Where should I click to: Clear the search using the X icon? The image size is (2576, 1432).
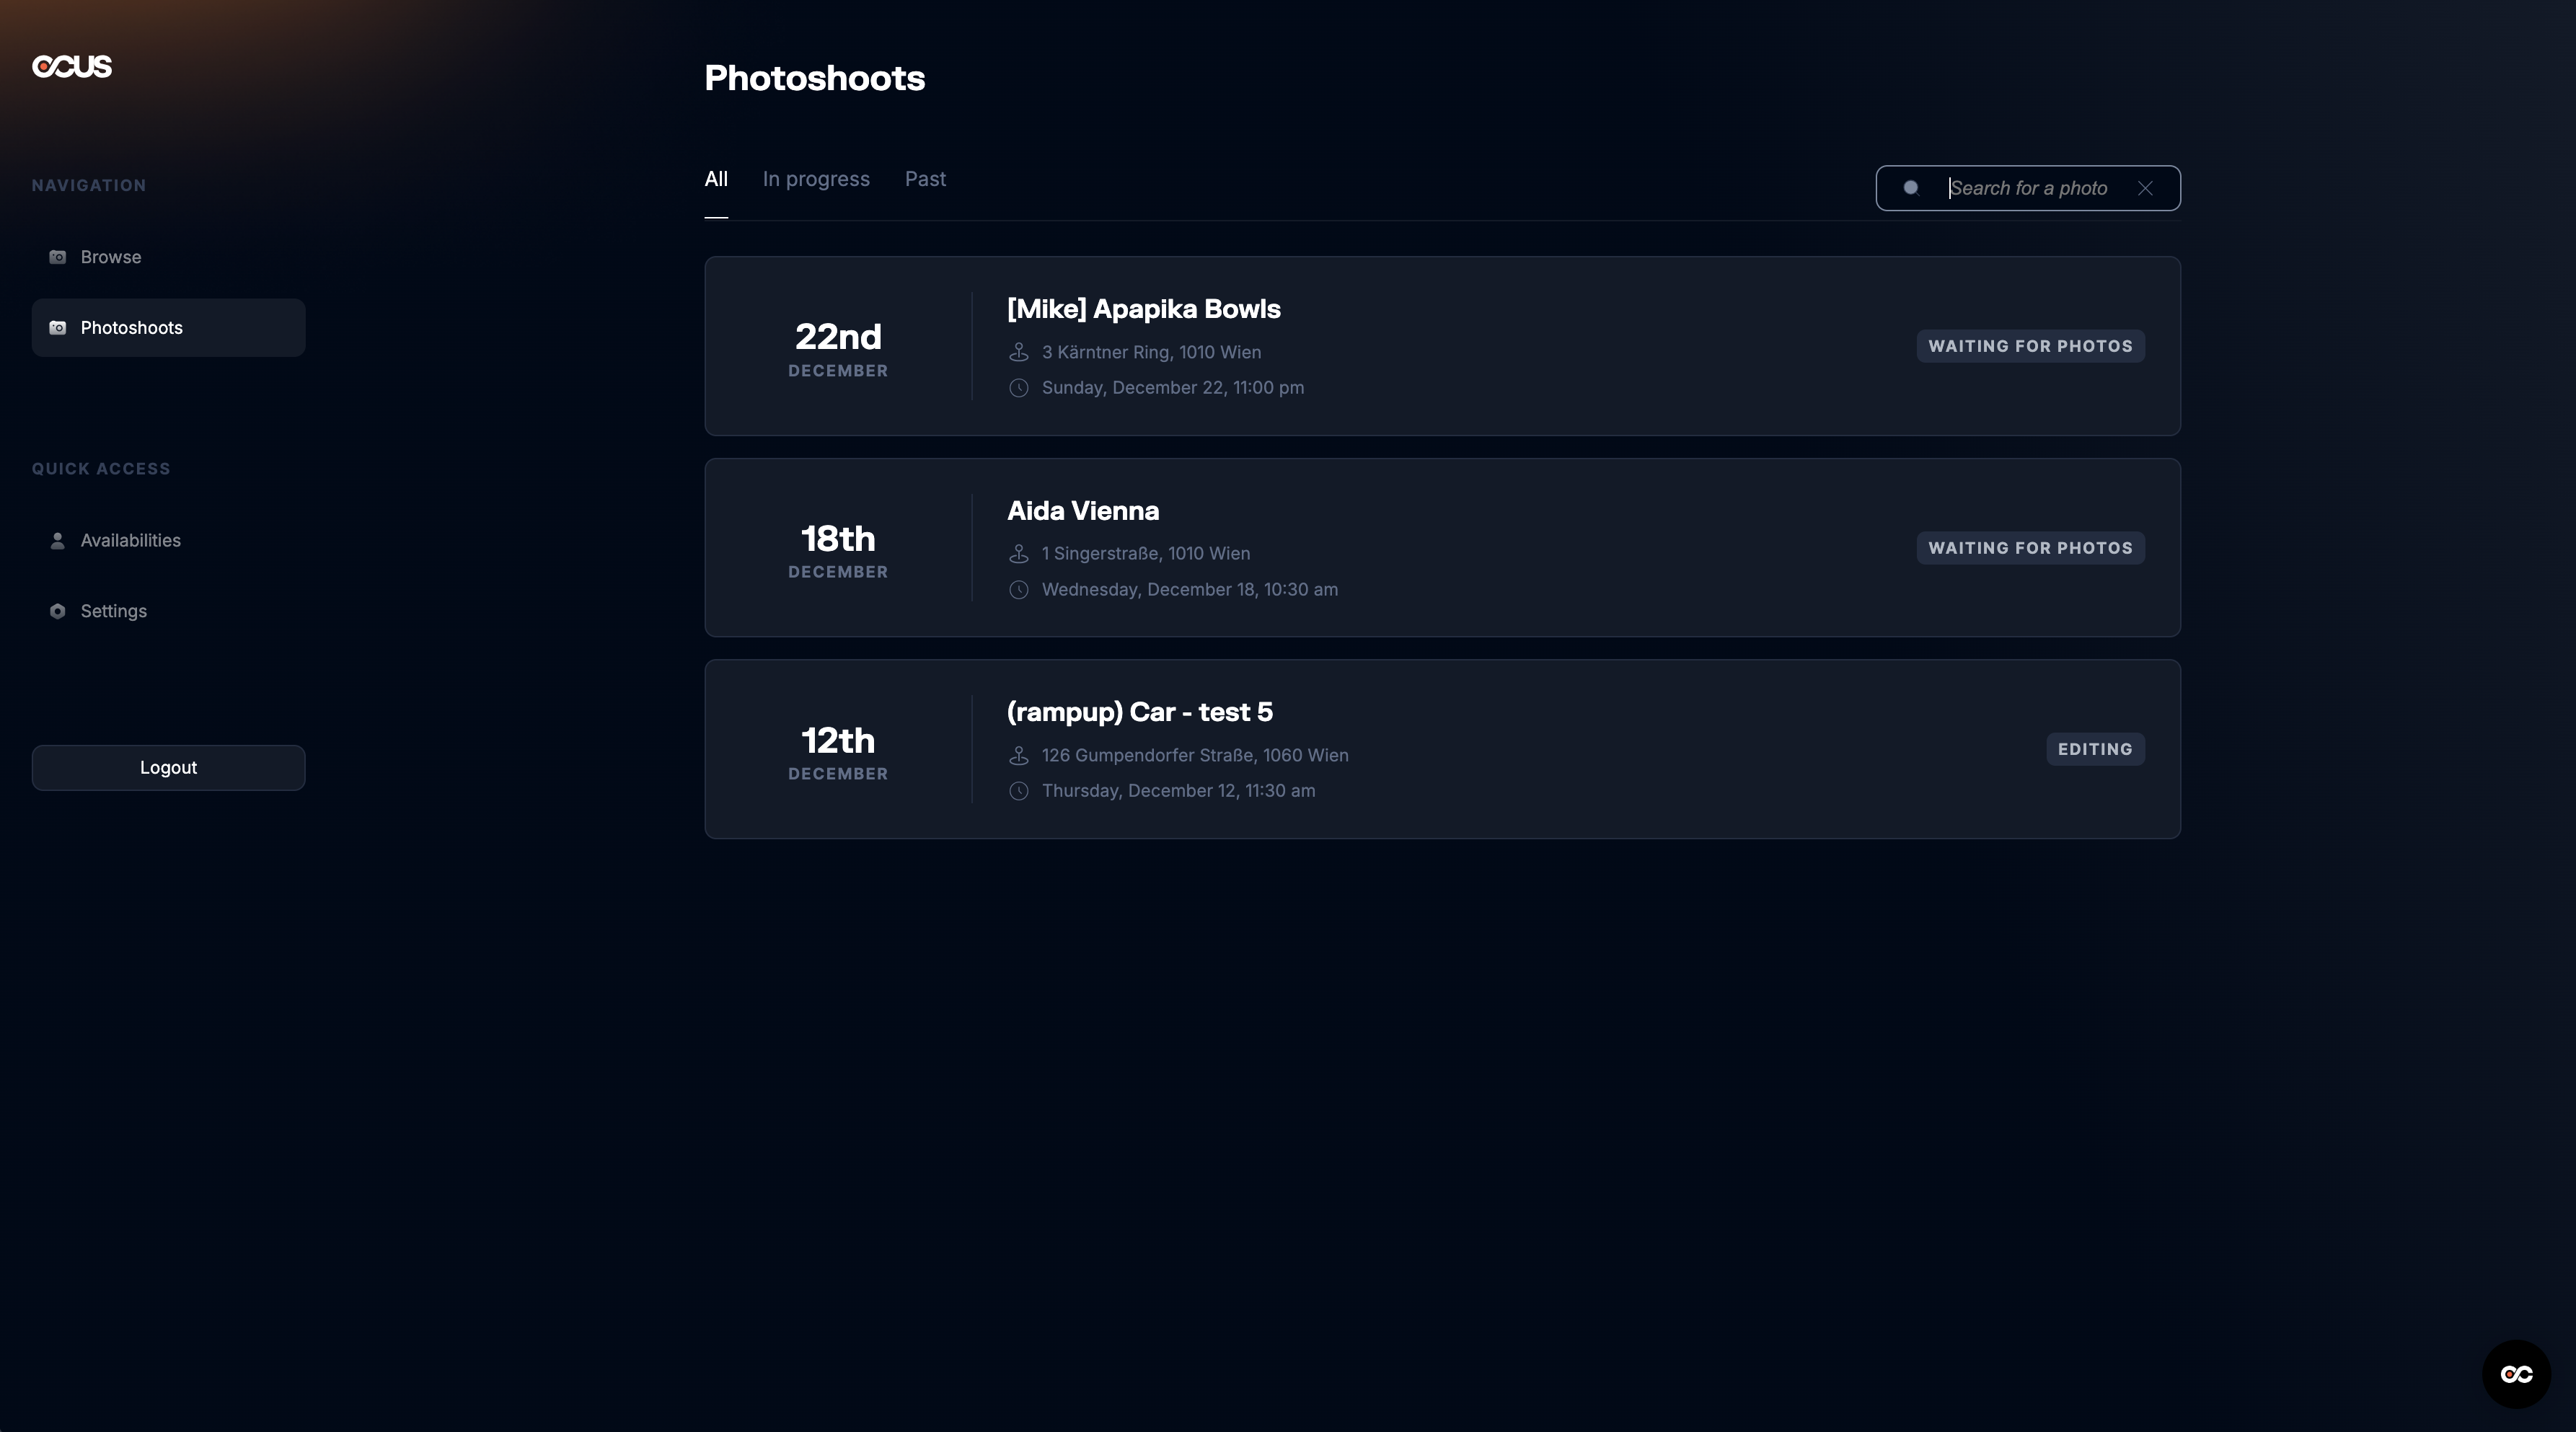tap(2146, 188)
